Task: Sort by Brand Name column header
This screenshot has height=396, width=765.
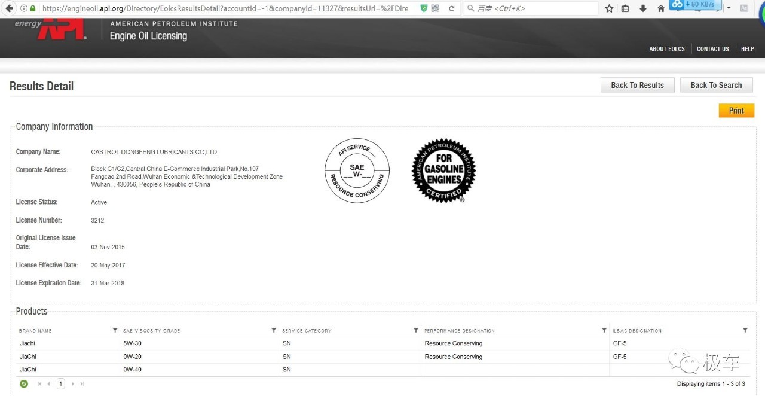Action: [35, 331]
